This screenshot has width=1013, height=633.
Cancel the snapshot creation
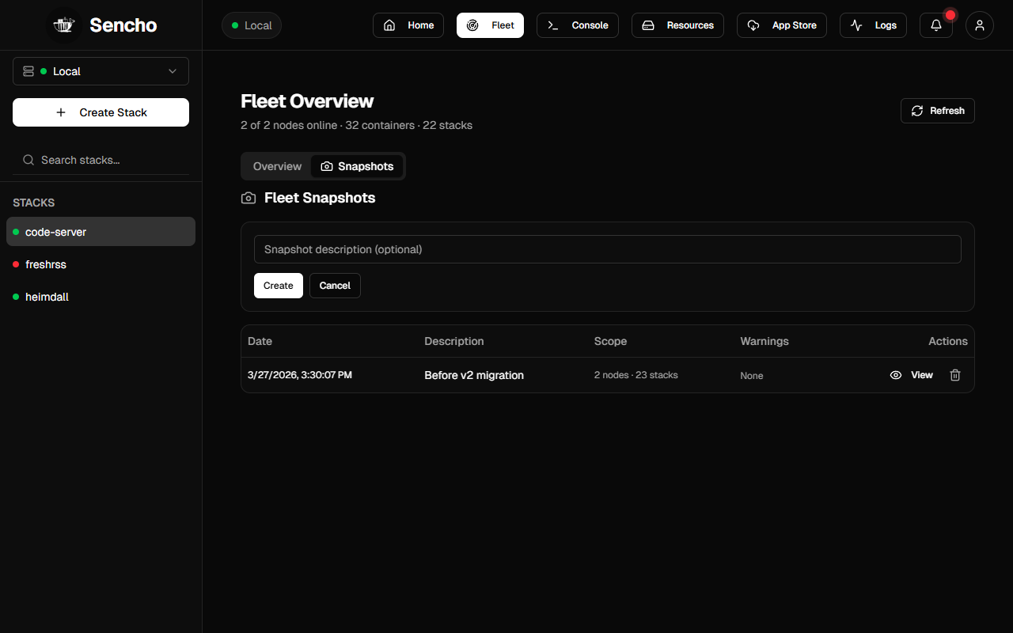(x=335, y=286)
